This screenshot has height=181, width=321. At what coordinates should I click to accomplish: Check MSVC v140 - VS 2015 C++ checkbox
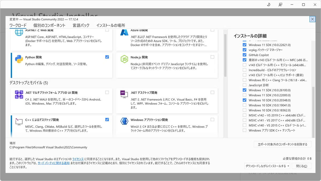[x=244, y=125]
